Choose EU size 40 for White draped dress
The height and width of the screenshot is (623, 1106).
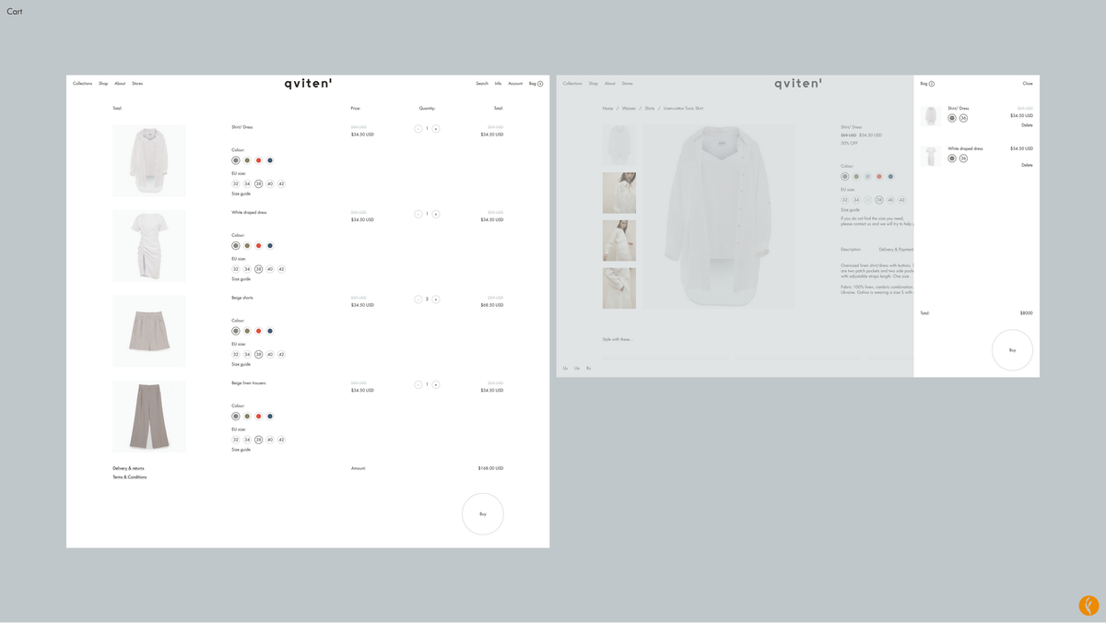pos(270,269)
